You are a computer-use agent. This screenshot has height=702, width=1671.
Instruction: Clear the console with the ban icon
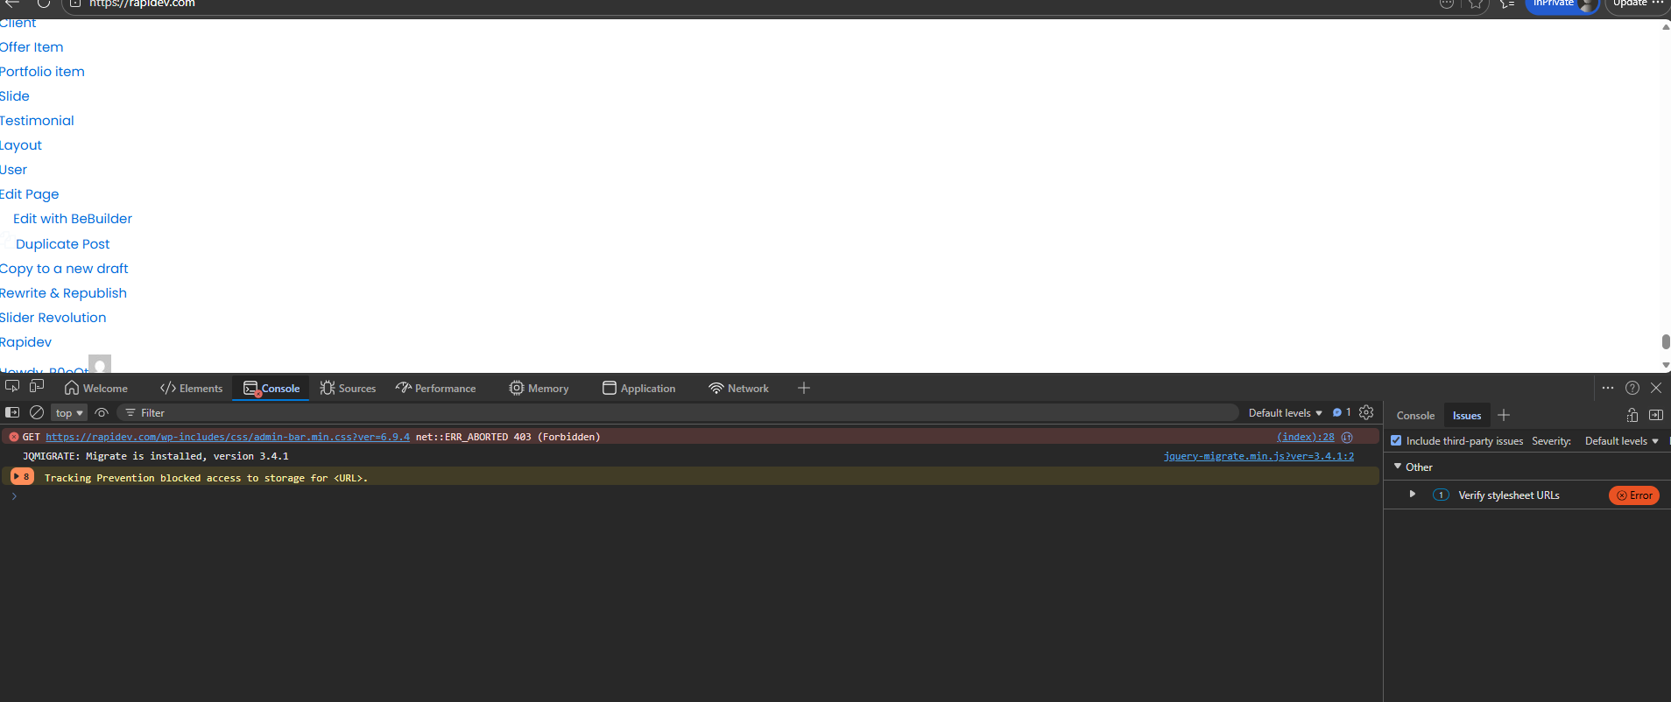[x=37, y=412]
